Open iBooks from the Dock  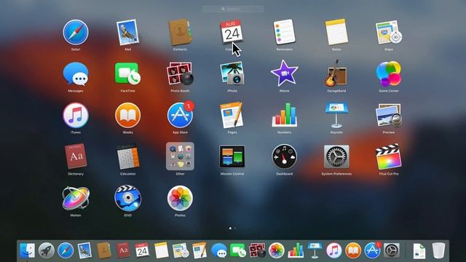[353, 250]
